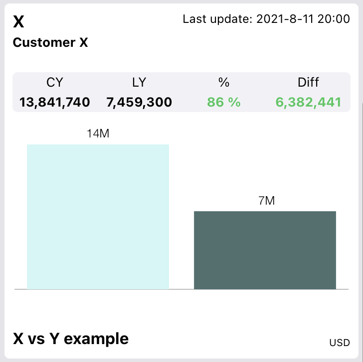
Task: Click the "X vs Y example" title
Action: pos(70,339)
